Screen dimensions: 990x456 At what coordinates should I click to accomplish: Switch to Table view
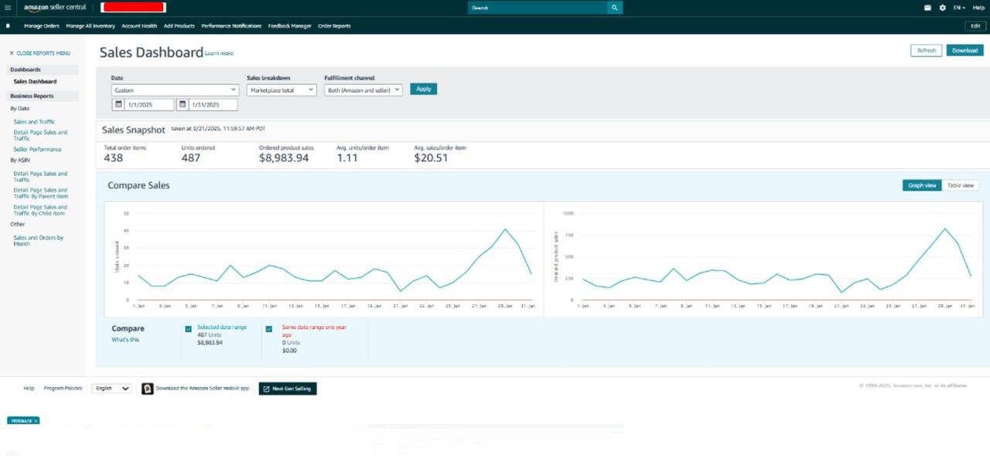(x=961, y=185)
